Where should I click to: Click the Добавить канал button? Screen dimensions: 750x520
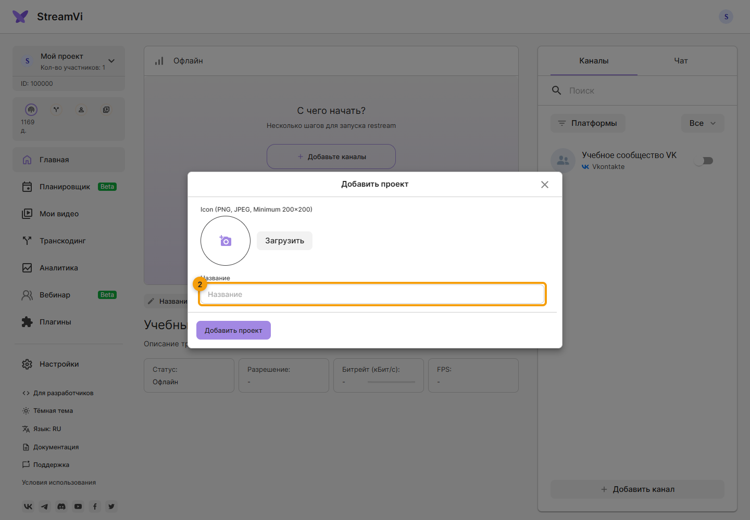[x=637, y=489]
